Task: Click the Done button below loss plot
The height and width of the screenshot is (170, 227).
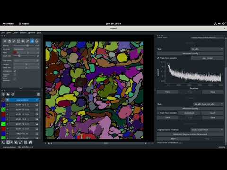Action: [213, 92]
